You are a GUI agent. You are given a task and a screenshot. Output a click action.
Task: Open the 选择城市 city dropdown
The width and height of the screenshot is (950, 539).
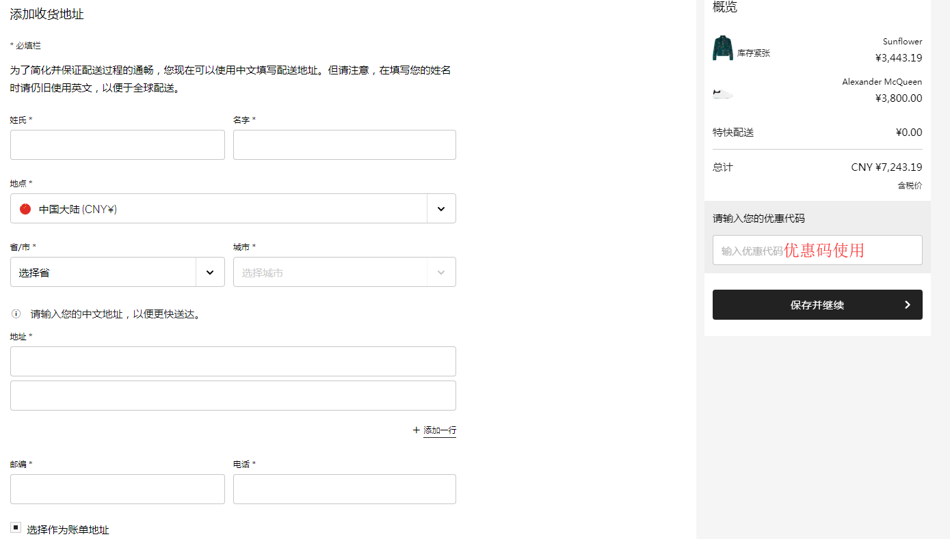[344, 271]
